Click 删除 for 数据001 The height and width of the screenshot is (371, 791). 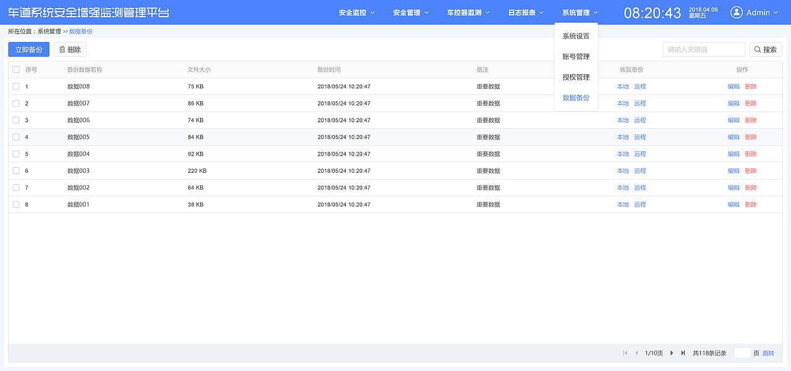[751, 204]
